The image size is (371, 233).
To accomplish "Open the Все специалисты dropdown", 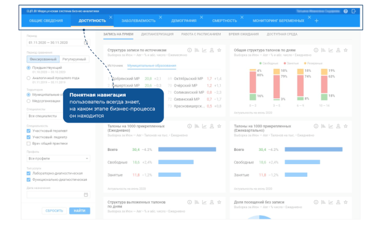I will click(45, 116).
